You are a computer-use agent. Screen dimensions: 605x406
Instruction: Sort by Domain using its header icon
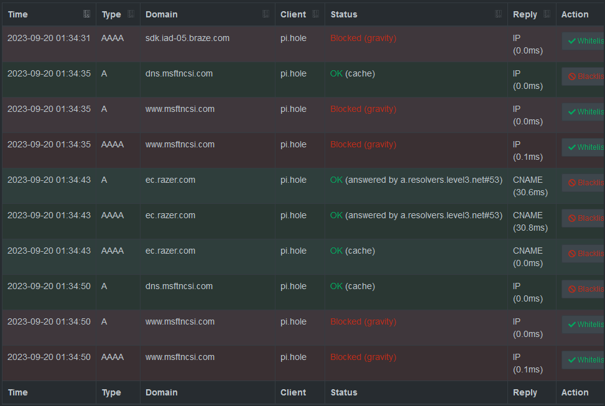266,14
